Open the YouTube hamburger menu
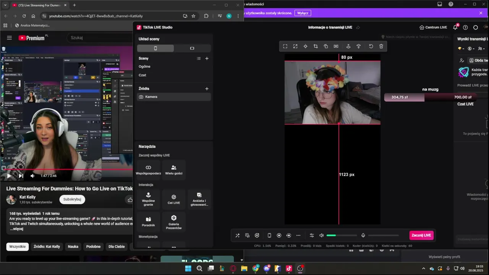This screenshot has width=489, height=275. 9,38
